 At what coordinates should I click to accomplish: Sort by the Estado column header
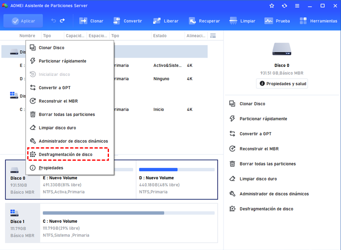pos(160,36)
